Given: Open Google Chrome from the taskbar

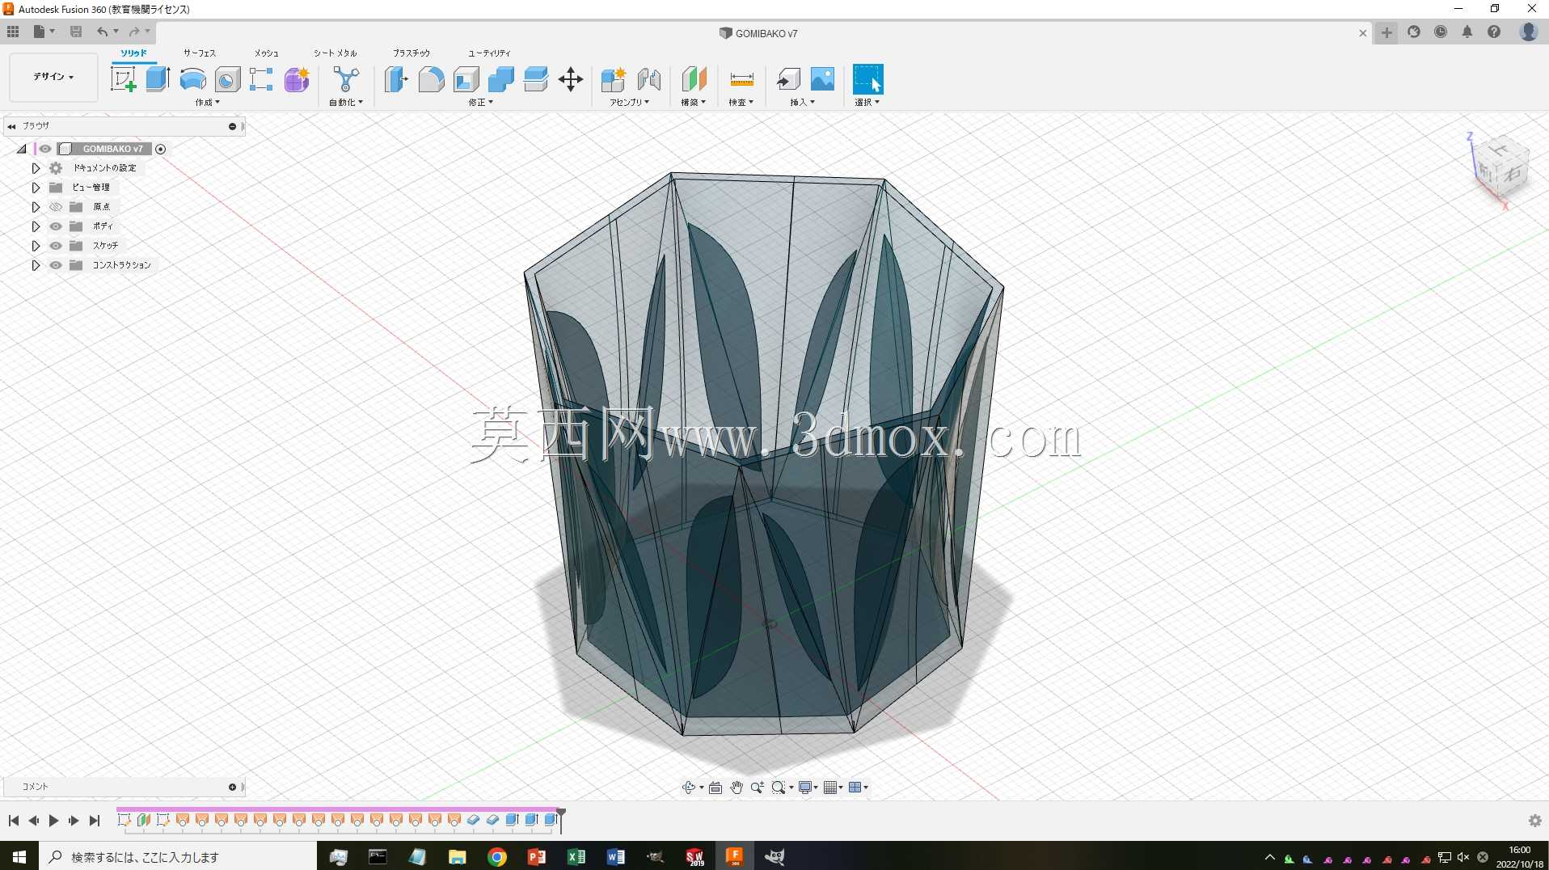Looking at the screenshot, I should [497, 856].
